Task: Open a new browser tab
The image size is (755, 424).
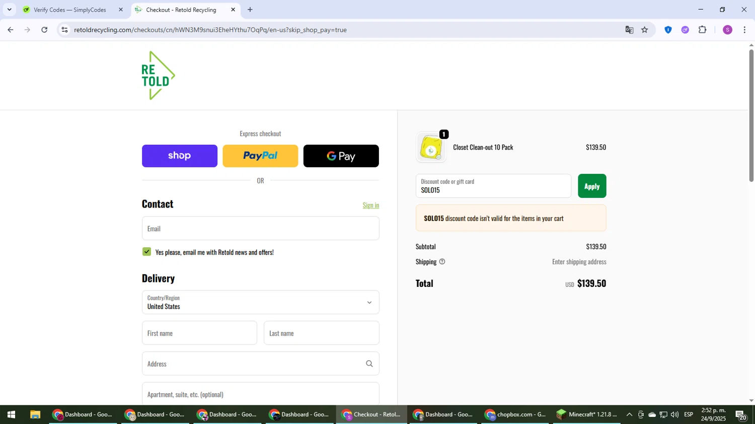Action: (x=250, y=10)
